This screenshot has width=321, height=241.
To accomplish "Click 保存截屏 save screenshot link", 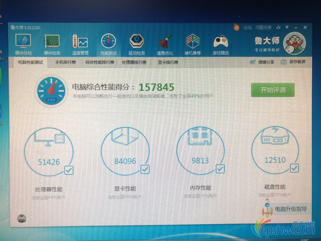I will pyautogui.click(x=297, y=61).
